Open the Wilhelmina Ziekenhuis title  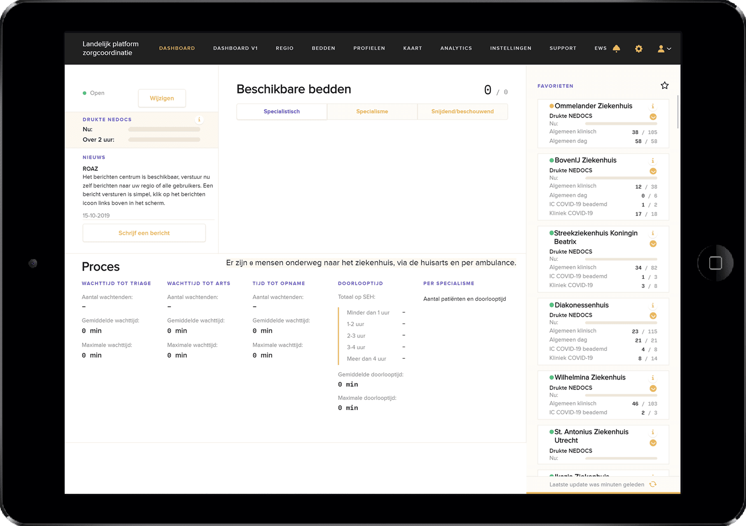tap(590, 377)
